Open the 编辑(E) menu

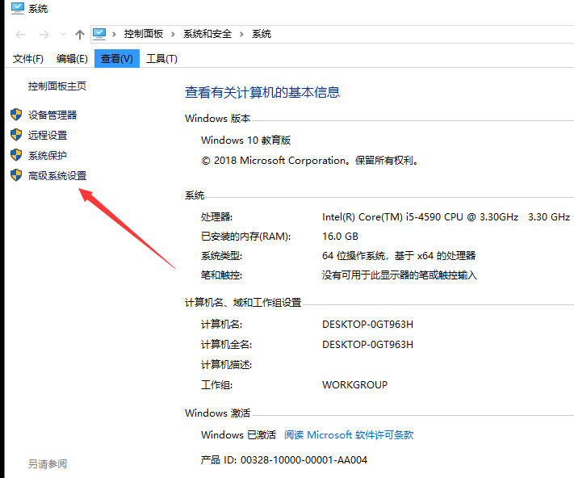[72, 58]
